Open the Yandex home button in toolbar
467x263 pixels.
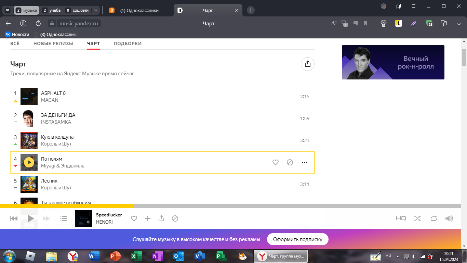click(23, 23)
